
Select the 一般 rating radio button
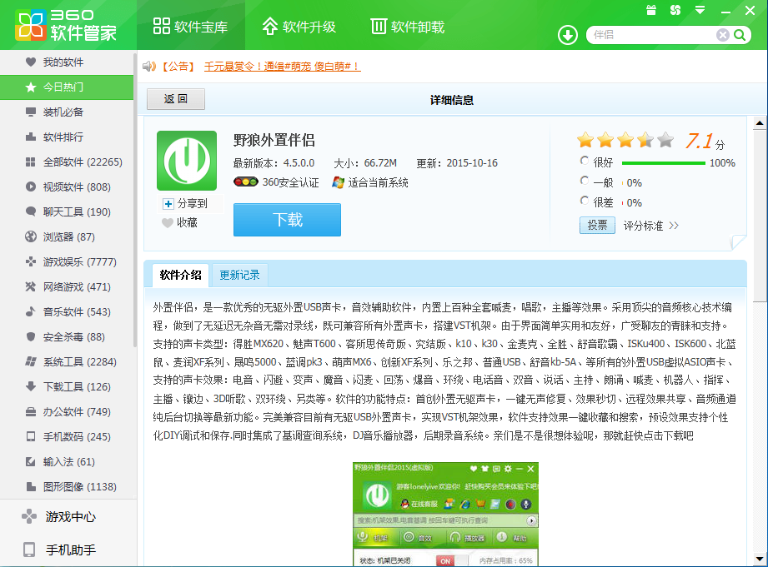point(585,181)
